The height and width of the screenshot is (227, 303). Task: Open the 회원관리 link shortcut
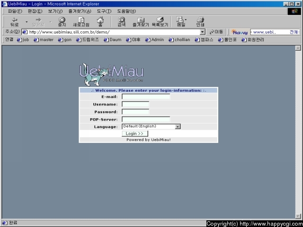[x=253, y=40]
